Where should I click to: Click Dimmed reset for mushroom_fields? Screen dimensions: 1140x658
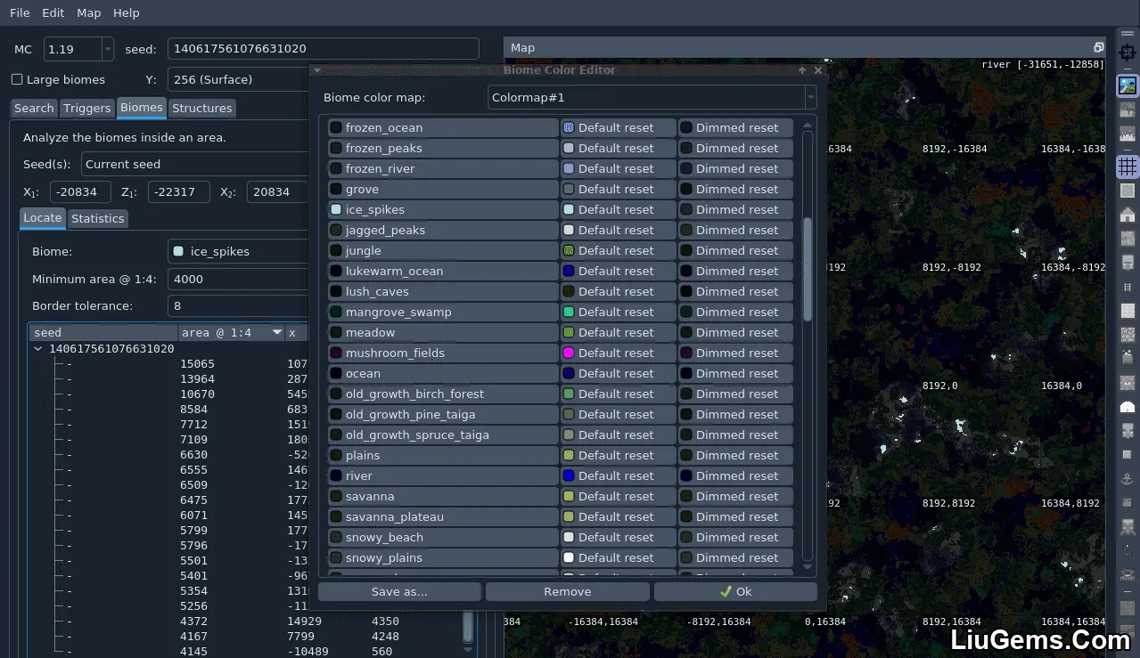[735, 353]
